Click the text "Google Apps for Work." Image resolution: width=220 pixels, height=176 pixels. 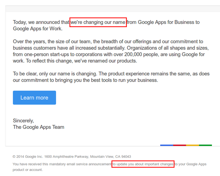tap(38, 29)
